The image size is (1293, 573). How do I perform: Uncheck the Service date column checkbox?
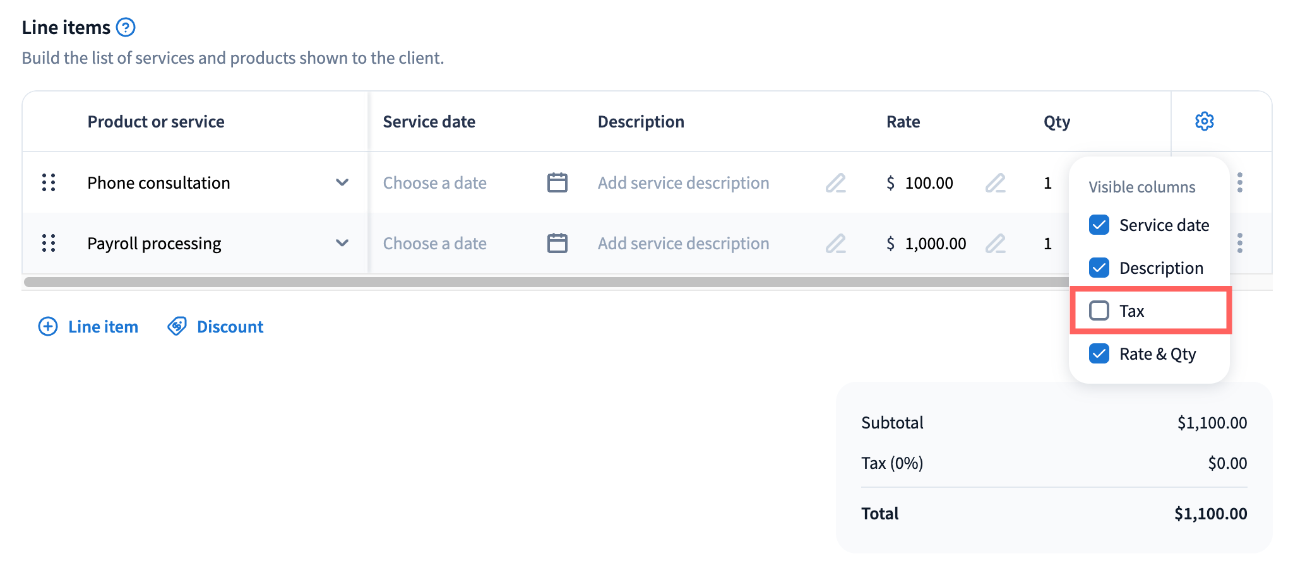[1099, 225]
